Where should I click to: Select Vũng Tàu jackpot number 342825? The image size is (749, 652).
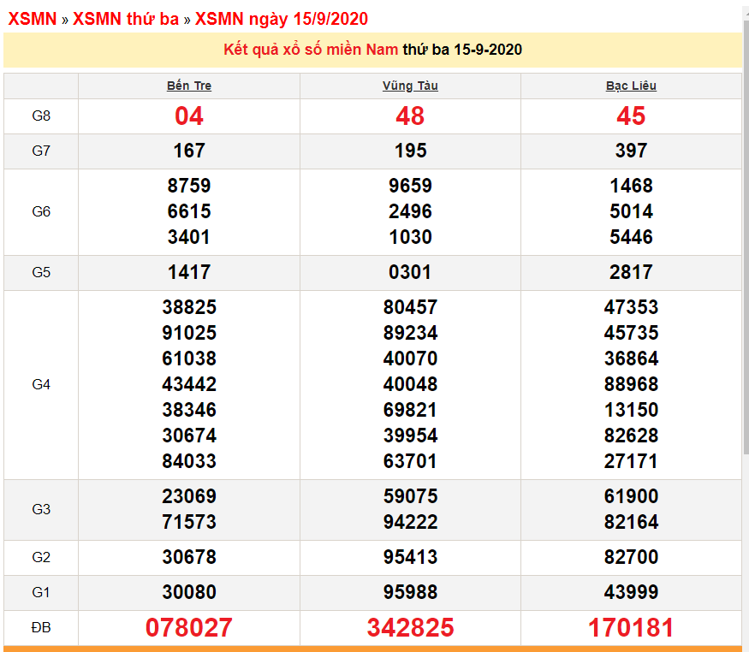point(410,627)
